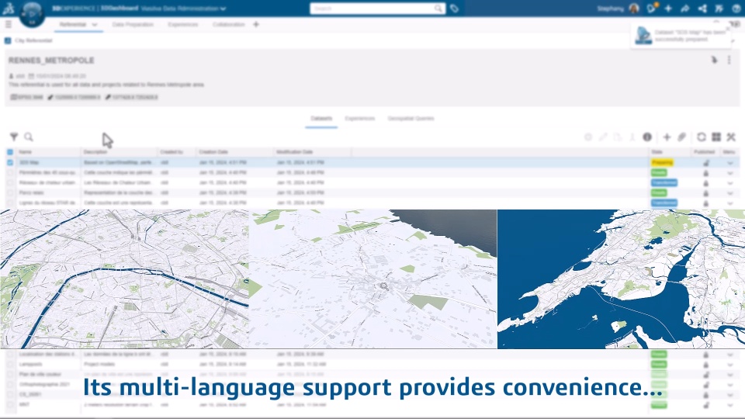This screenshot has height=419, width=745.
Task: Click the attach paperclip icon
Action: [682, 137]
